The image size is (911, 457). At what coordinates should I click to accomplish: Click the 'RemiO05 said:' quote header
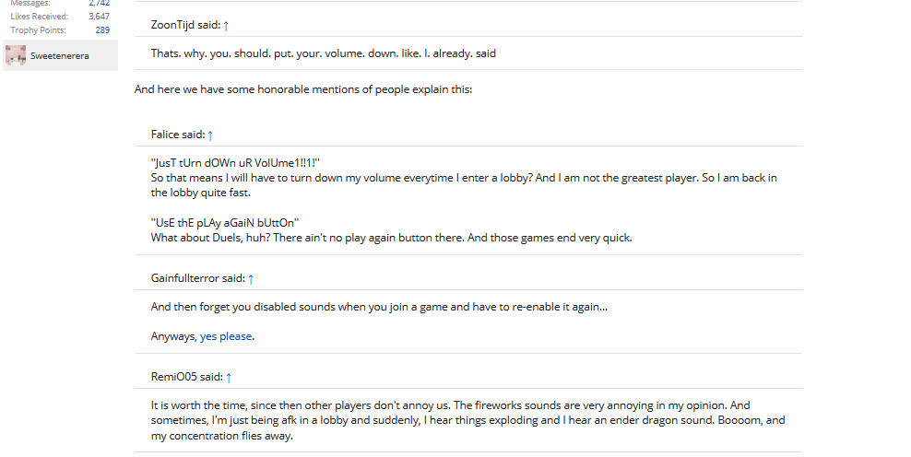(186, 377)
